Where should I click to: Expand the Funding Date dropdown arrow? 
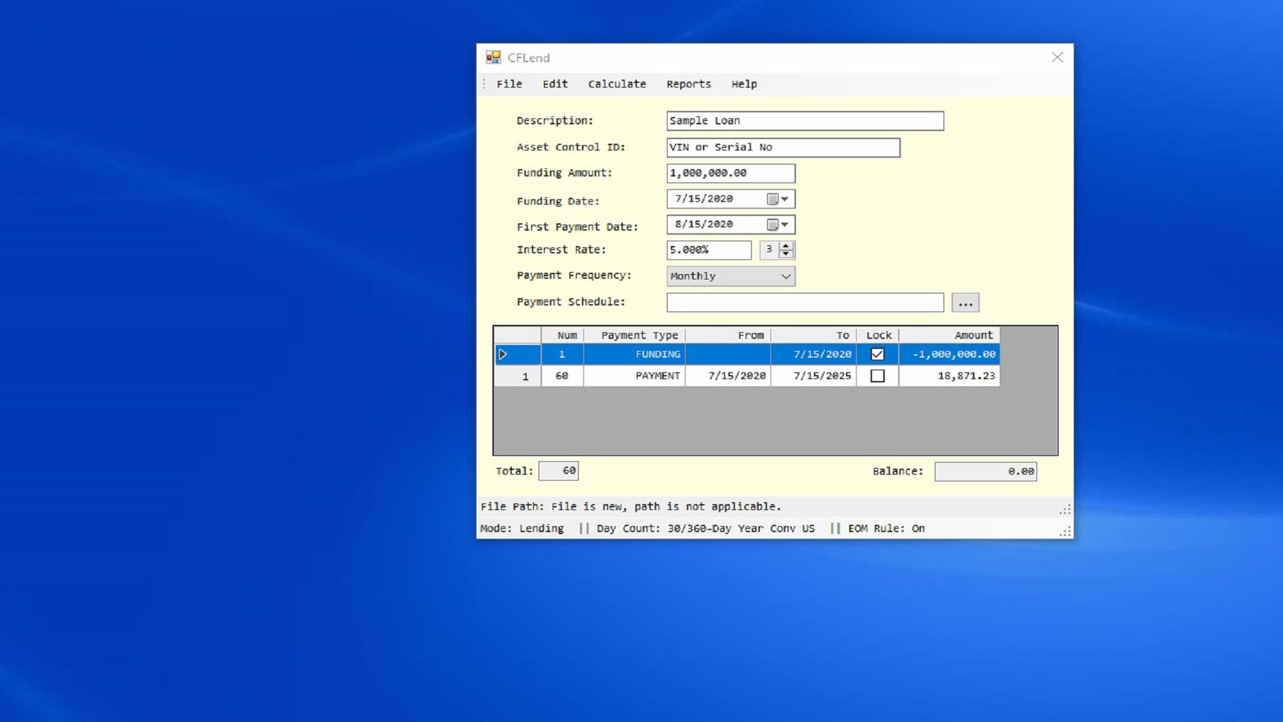click(x=785, y=199)
